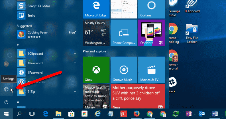Open OneNote from the taskbar
Screen dimensions: 226x119
189,114
